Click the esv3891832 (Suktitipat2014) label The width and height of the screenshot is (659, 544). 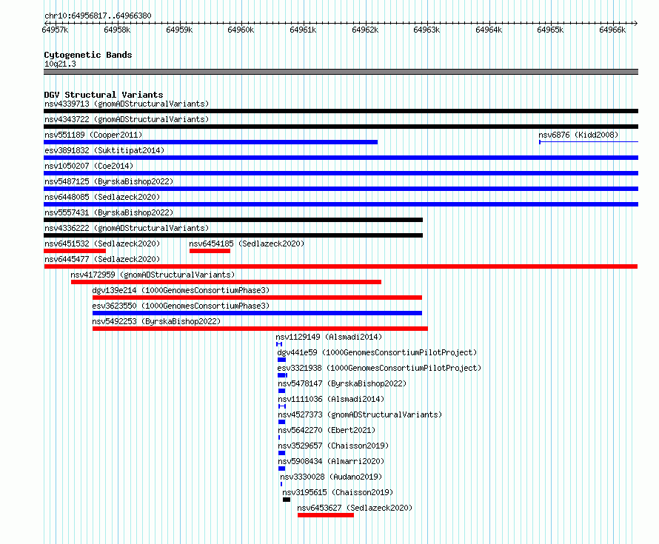pyautogui.click(x=104, y=150)
